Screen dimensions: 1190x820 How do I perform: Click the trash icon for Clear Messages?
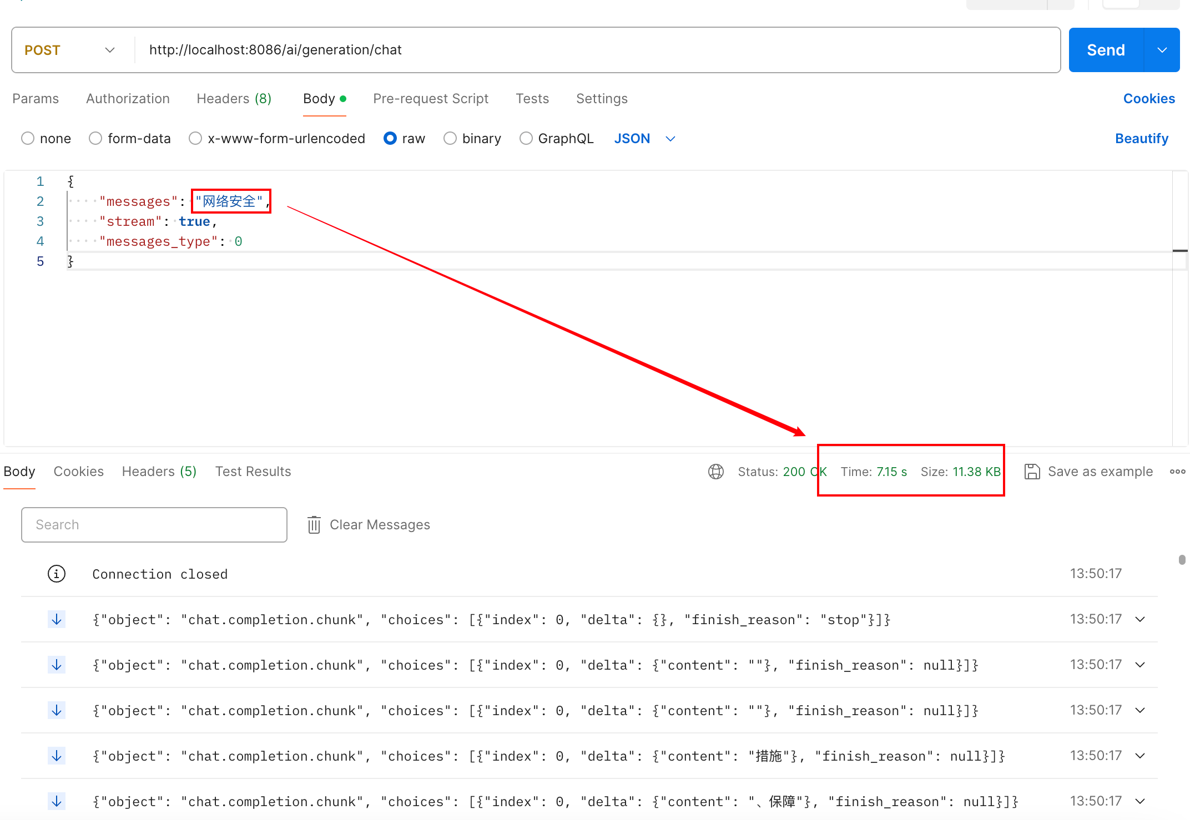point(314,525)
